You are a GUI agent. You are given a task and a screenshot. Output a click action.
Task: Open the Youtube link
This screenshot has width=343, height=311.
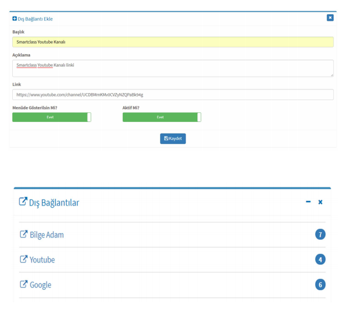42,260
